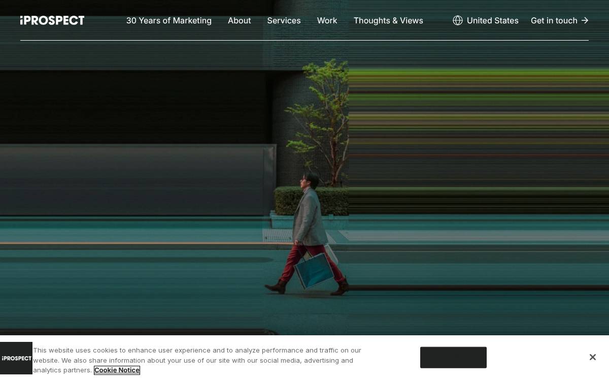
Task: Open the United States region selector
Action: coord(486,20)
